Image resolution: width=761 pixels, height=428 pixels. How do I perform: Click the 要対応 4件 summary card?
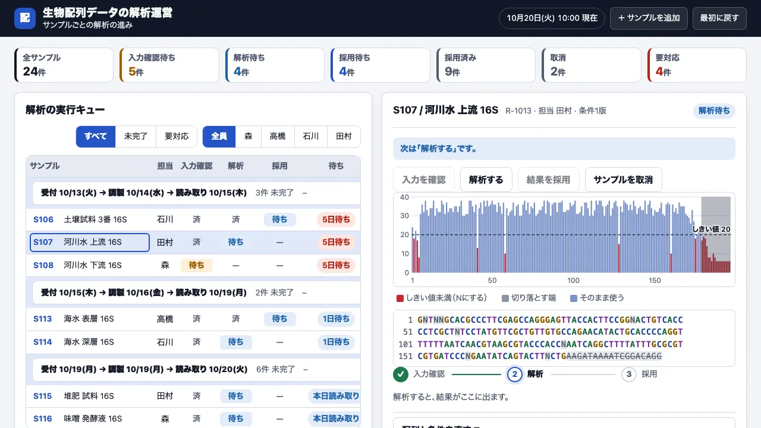pyautogui.click(x=697, y=65)
